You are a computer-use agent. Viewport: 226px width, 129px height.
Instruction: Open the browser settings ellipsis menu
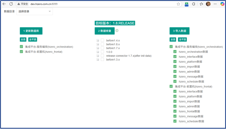215,4
